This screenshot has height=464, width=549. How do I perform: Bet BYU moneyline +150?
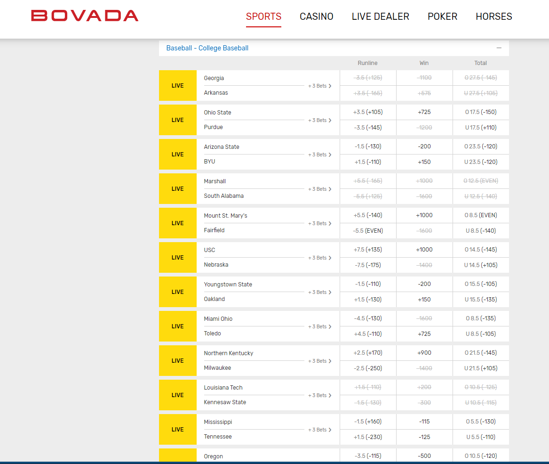click(x=424, y=162)
